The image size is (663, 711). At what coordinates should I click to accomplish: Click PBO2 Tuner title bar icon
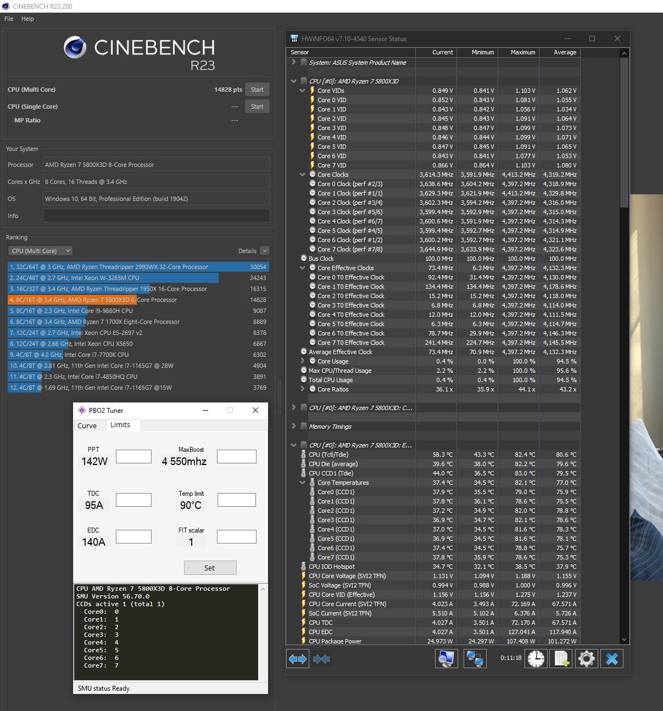tap(82, 410)
